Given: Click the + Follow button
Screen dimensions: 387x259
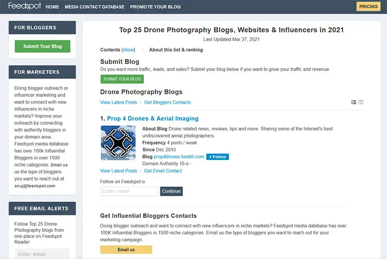Looking at the screenshot, I should (217, 157).
